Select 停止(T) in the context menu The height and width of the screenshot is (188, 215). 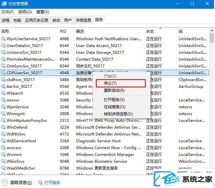[110, 83]
